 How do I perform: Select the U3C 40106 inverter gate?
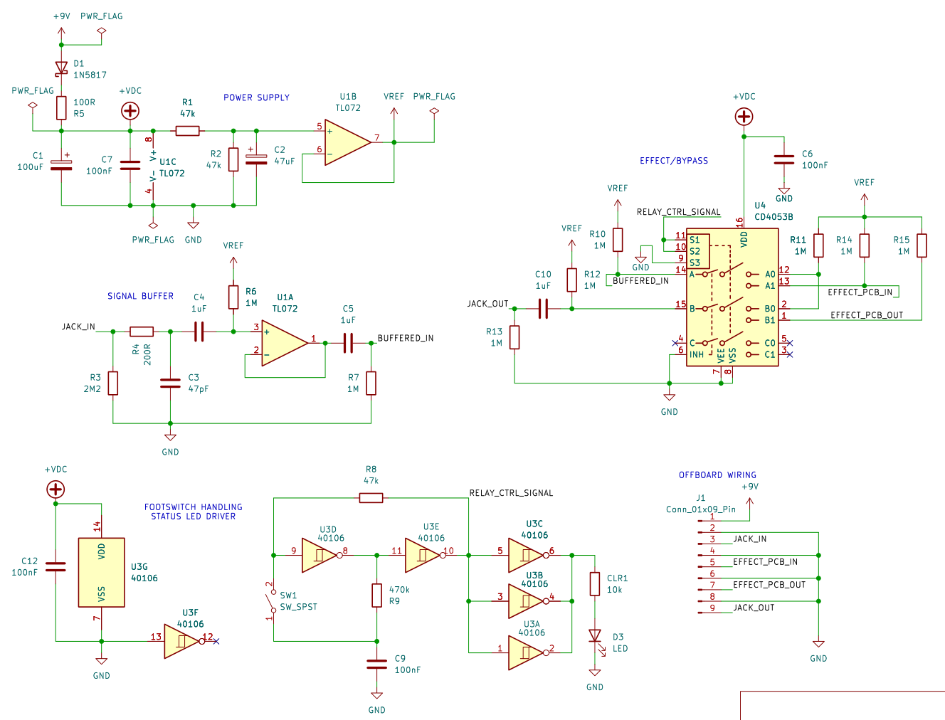click(x=528, y=555)
